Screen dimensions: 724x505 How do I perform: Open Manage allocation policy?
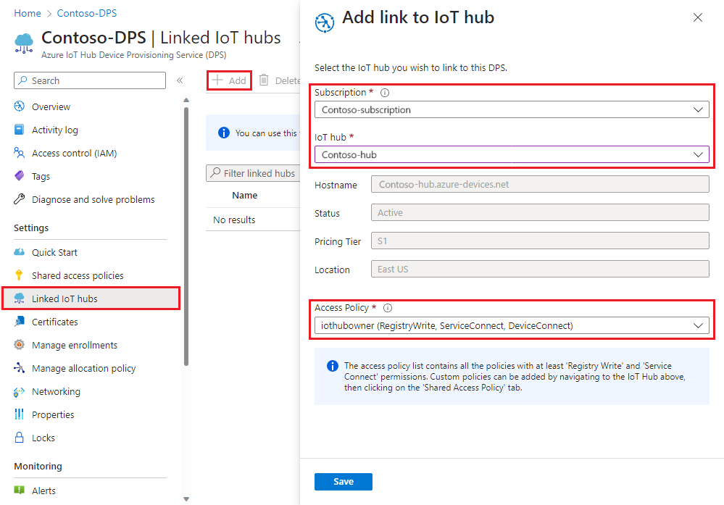pos(84,367)
